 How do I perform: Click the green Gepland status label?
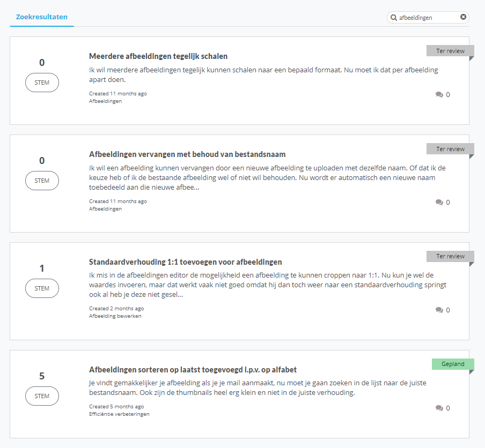453,364
